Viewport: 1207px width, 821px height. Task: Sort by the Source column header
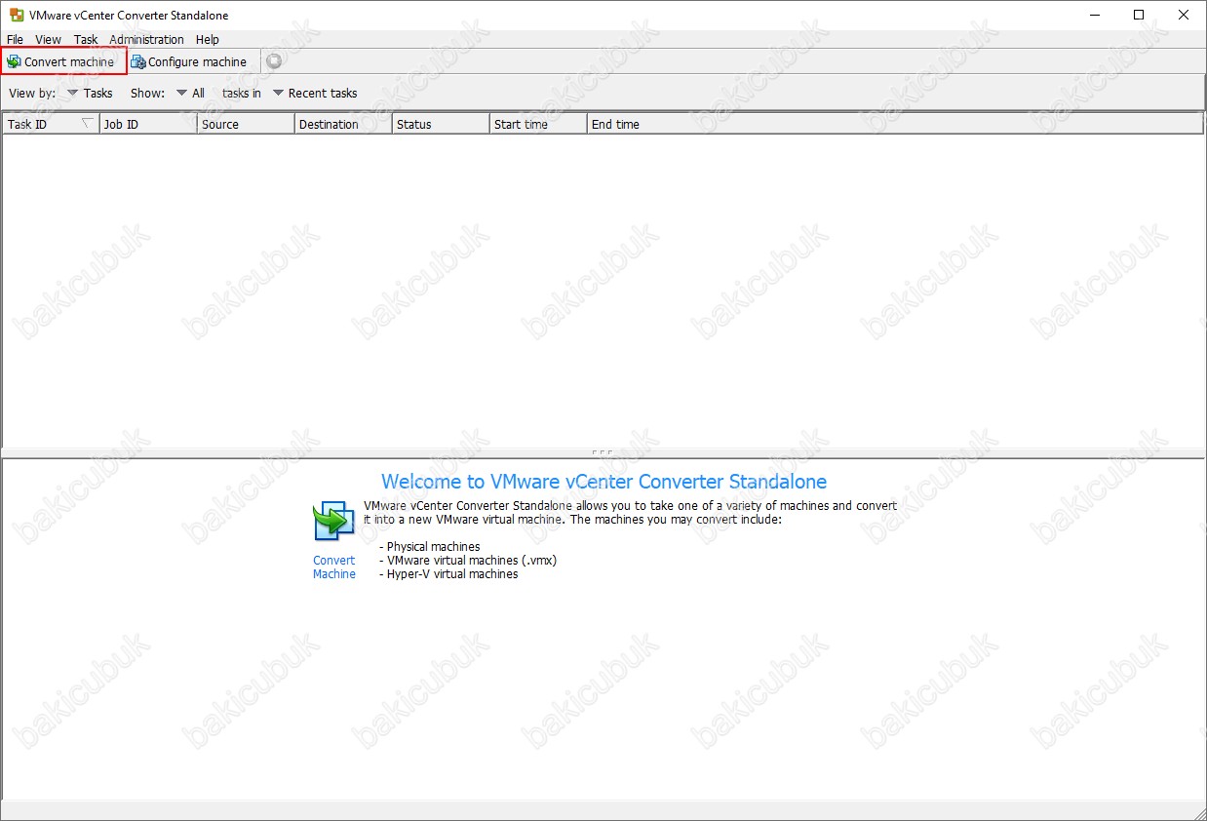pyautogui.click(x=246, y=124)
